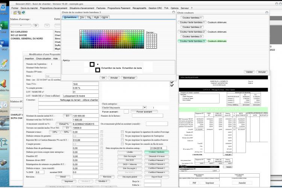
Task: Tick 'Ne pas imprimer la signature de l'entreprise'
Action: (123, 136)
